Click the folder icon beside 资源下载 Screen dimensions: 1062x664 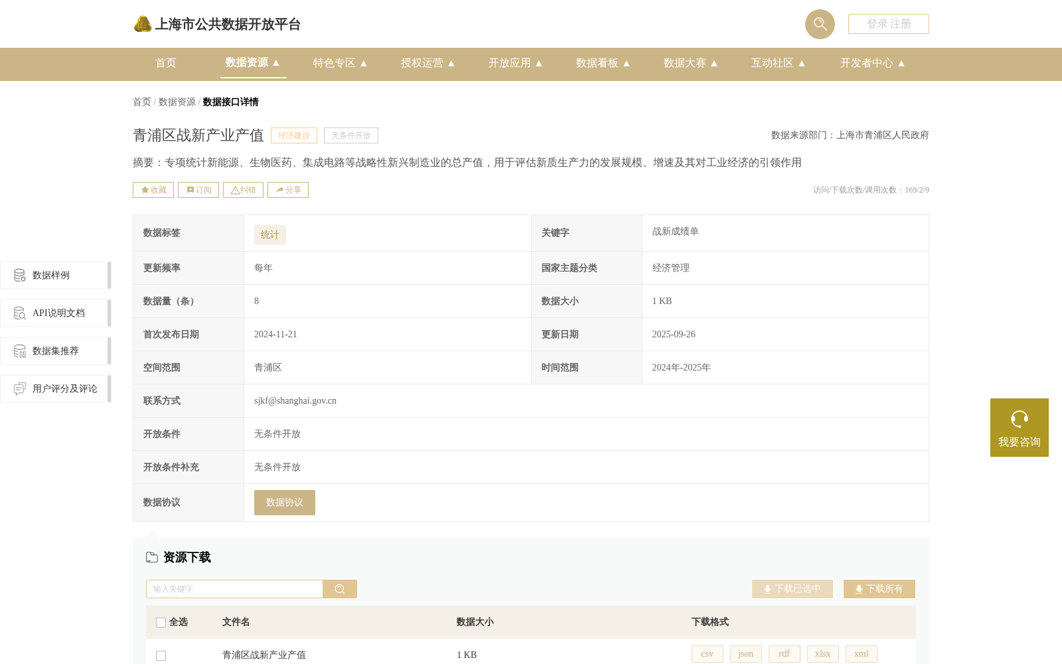tap(152, 557)
